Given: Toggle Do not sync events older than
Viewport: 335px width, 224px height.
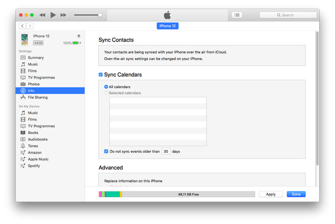Looking at the screenshot, I should [x=106, y=151].
